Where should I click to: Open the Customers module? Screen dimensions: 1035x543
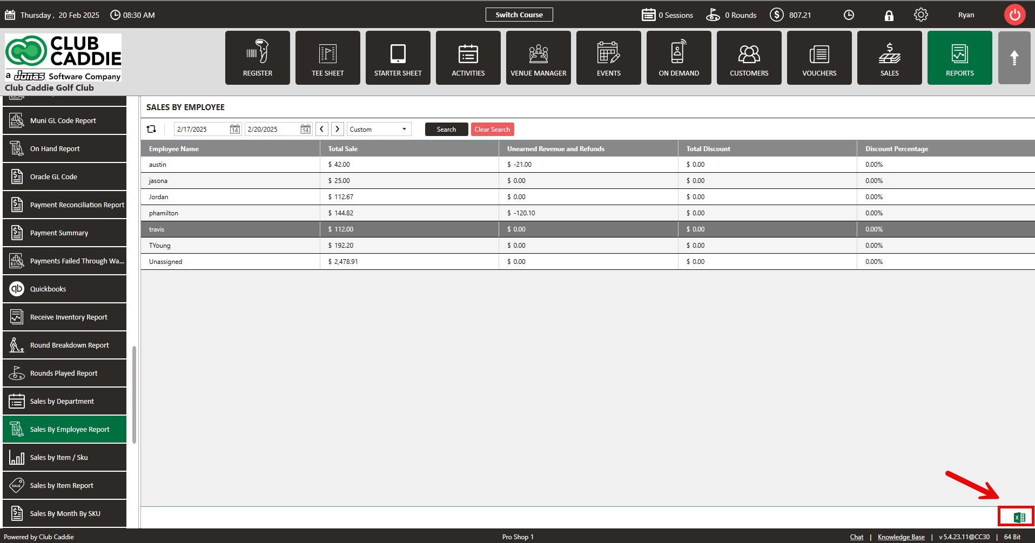[749, 58]
